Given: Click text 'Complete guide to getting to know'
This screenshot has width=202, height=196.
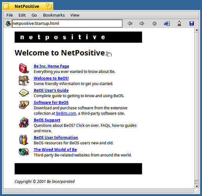Looking at the screenshot, I should coord(64,96).
